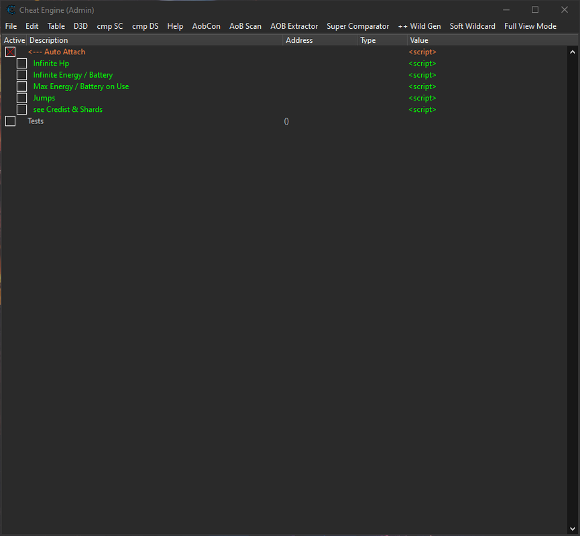Open the Super Comparator menu
This screenshot has height=536, width=580.
click(x=357, y=26)
